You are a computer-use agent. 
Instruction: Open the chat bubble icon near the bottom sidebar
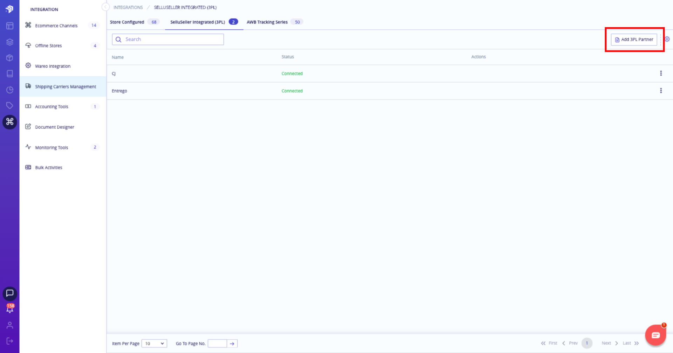coord(9,294)
